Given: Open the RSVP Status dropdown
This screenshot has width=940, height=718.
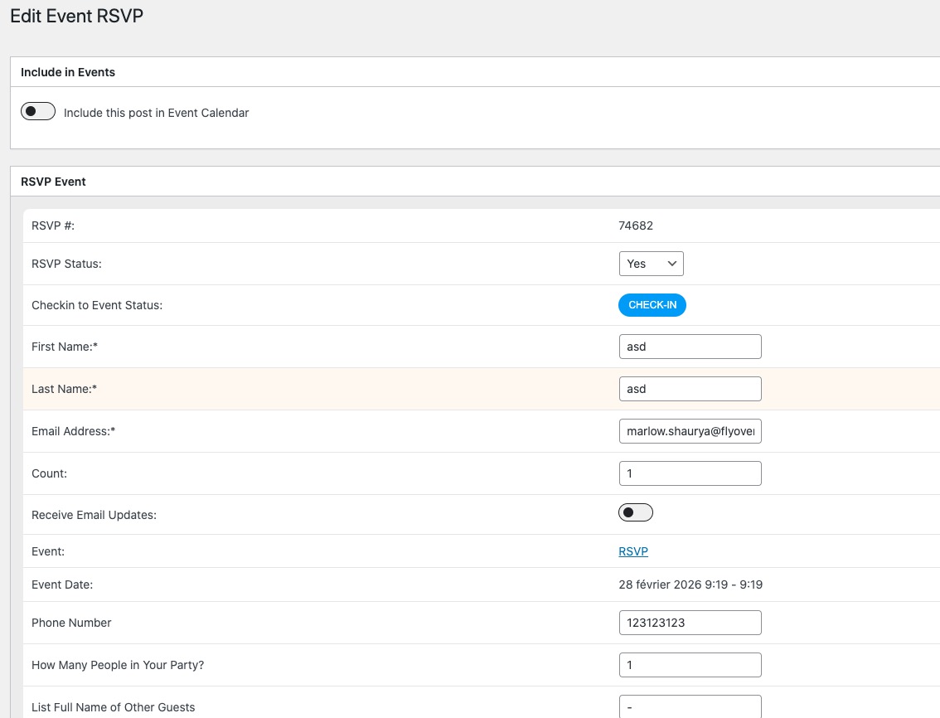Looking at the screenshot, I should [651, 264].
